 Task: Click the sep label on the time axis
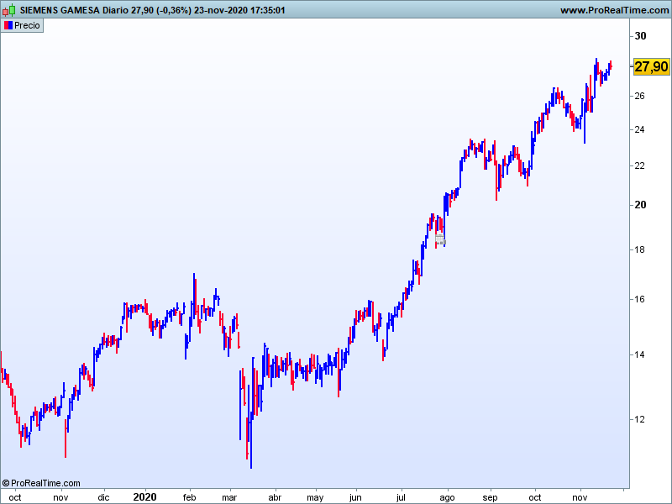coord(491,497)
